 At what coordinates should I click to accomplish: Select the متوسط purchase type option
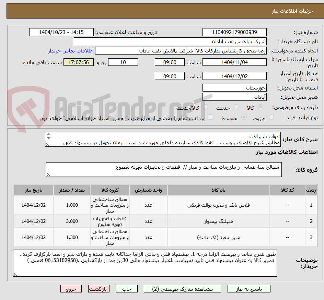[x=244, y=117]
